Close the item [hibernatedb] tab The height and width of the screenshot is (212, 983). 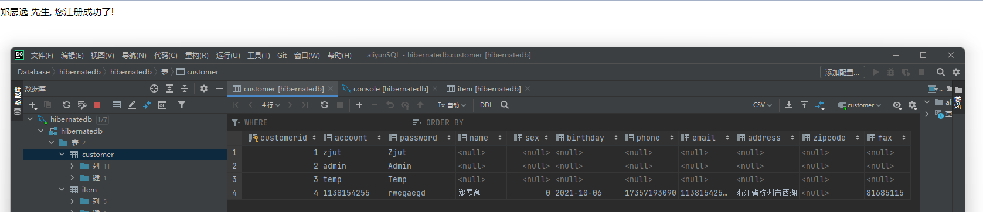[x=528, y=89]
